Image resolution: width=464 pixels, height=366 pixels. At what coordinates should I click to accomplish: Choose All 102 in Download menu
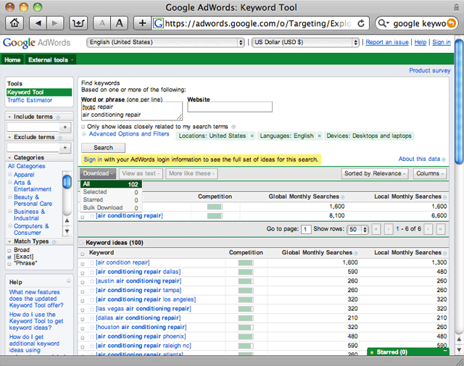tap(111, 184)
